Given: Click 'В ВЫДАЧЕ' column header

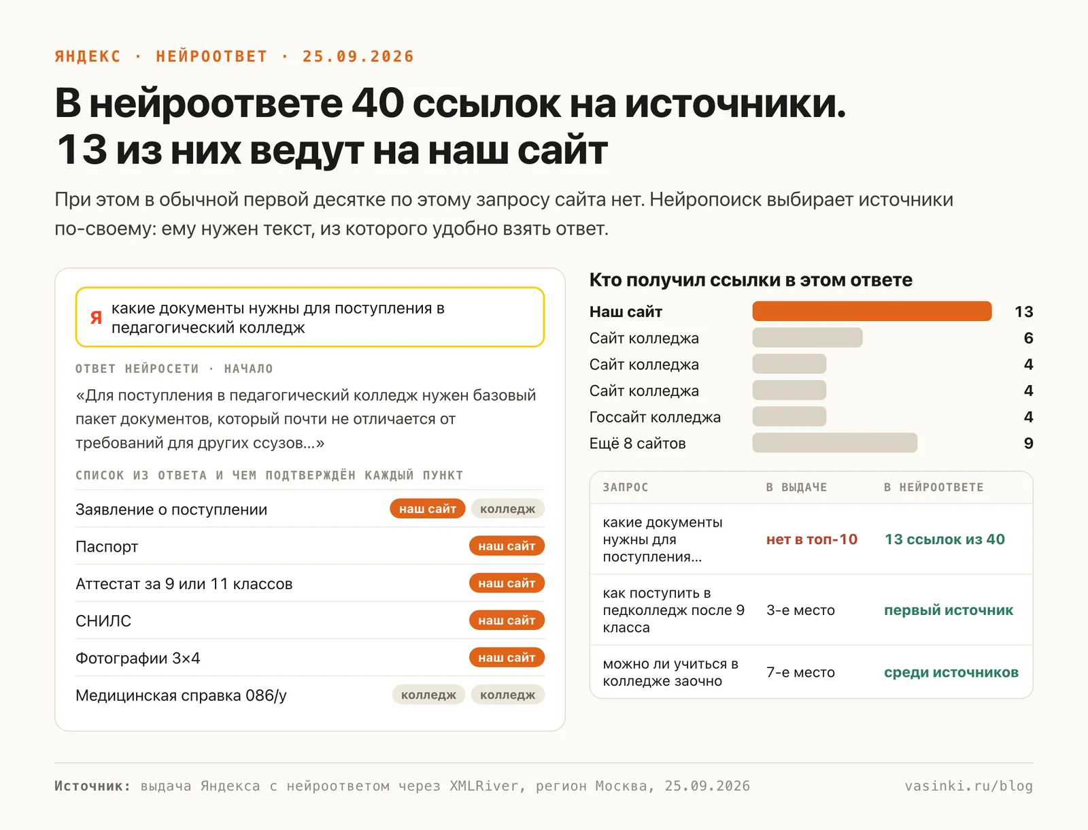Looking at the screenshot, I should click(796, 487).
